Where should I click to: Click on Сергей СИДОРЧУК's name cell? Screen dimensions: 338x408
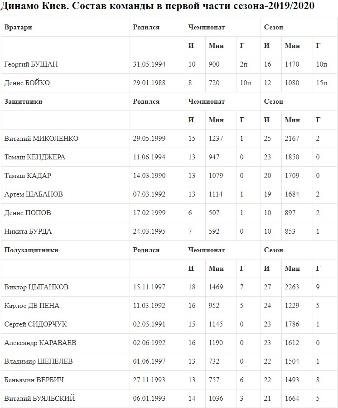35,324
